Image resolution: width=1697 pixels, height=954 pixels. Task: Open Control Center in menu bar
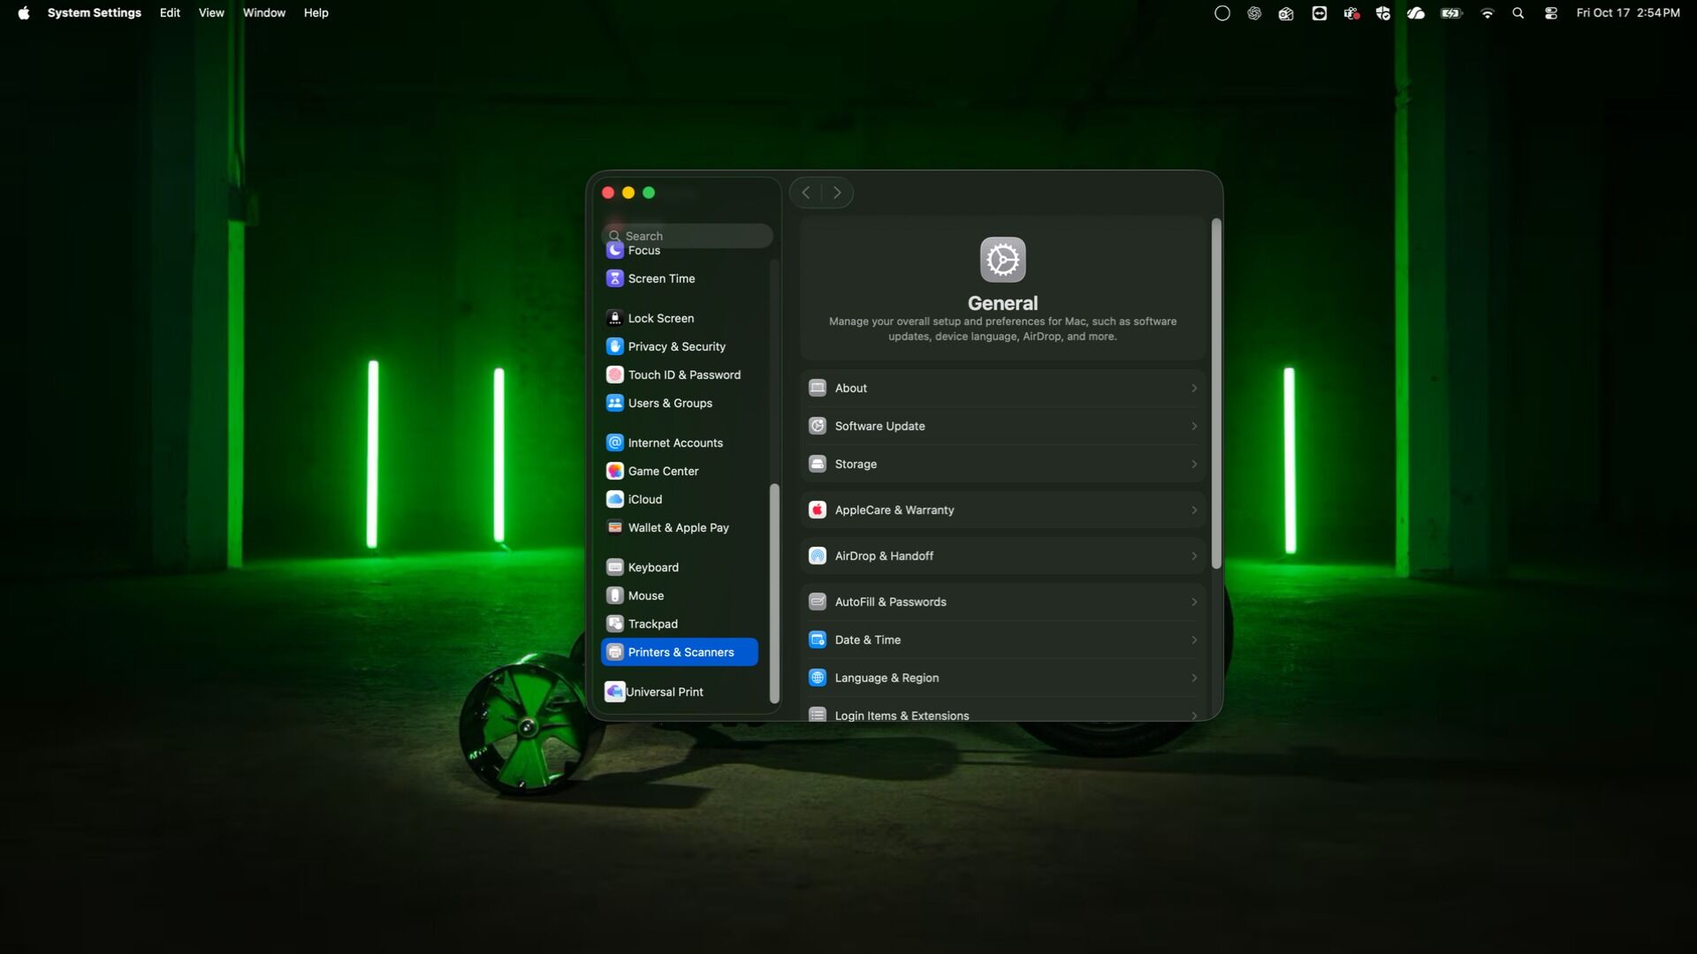coord(1550,13)
